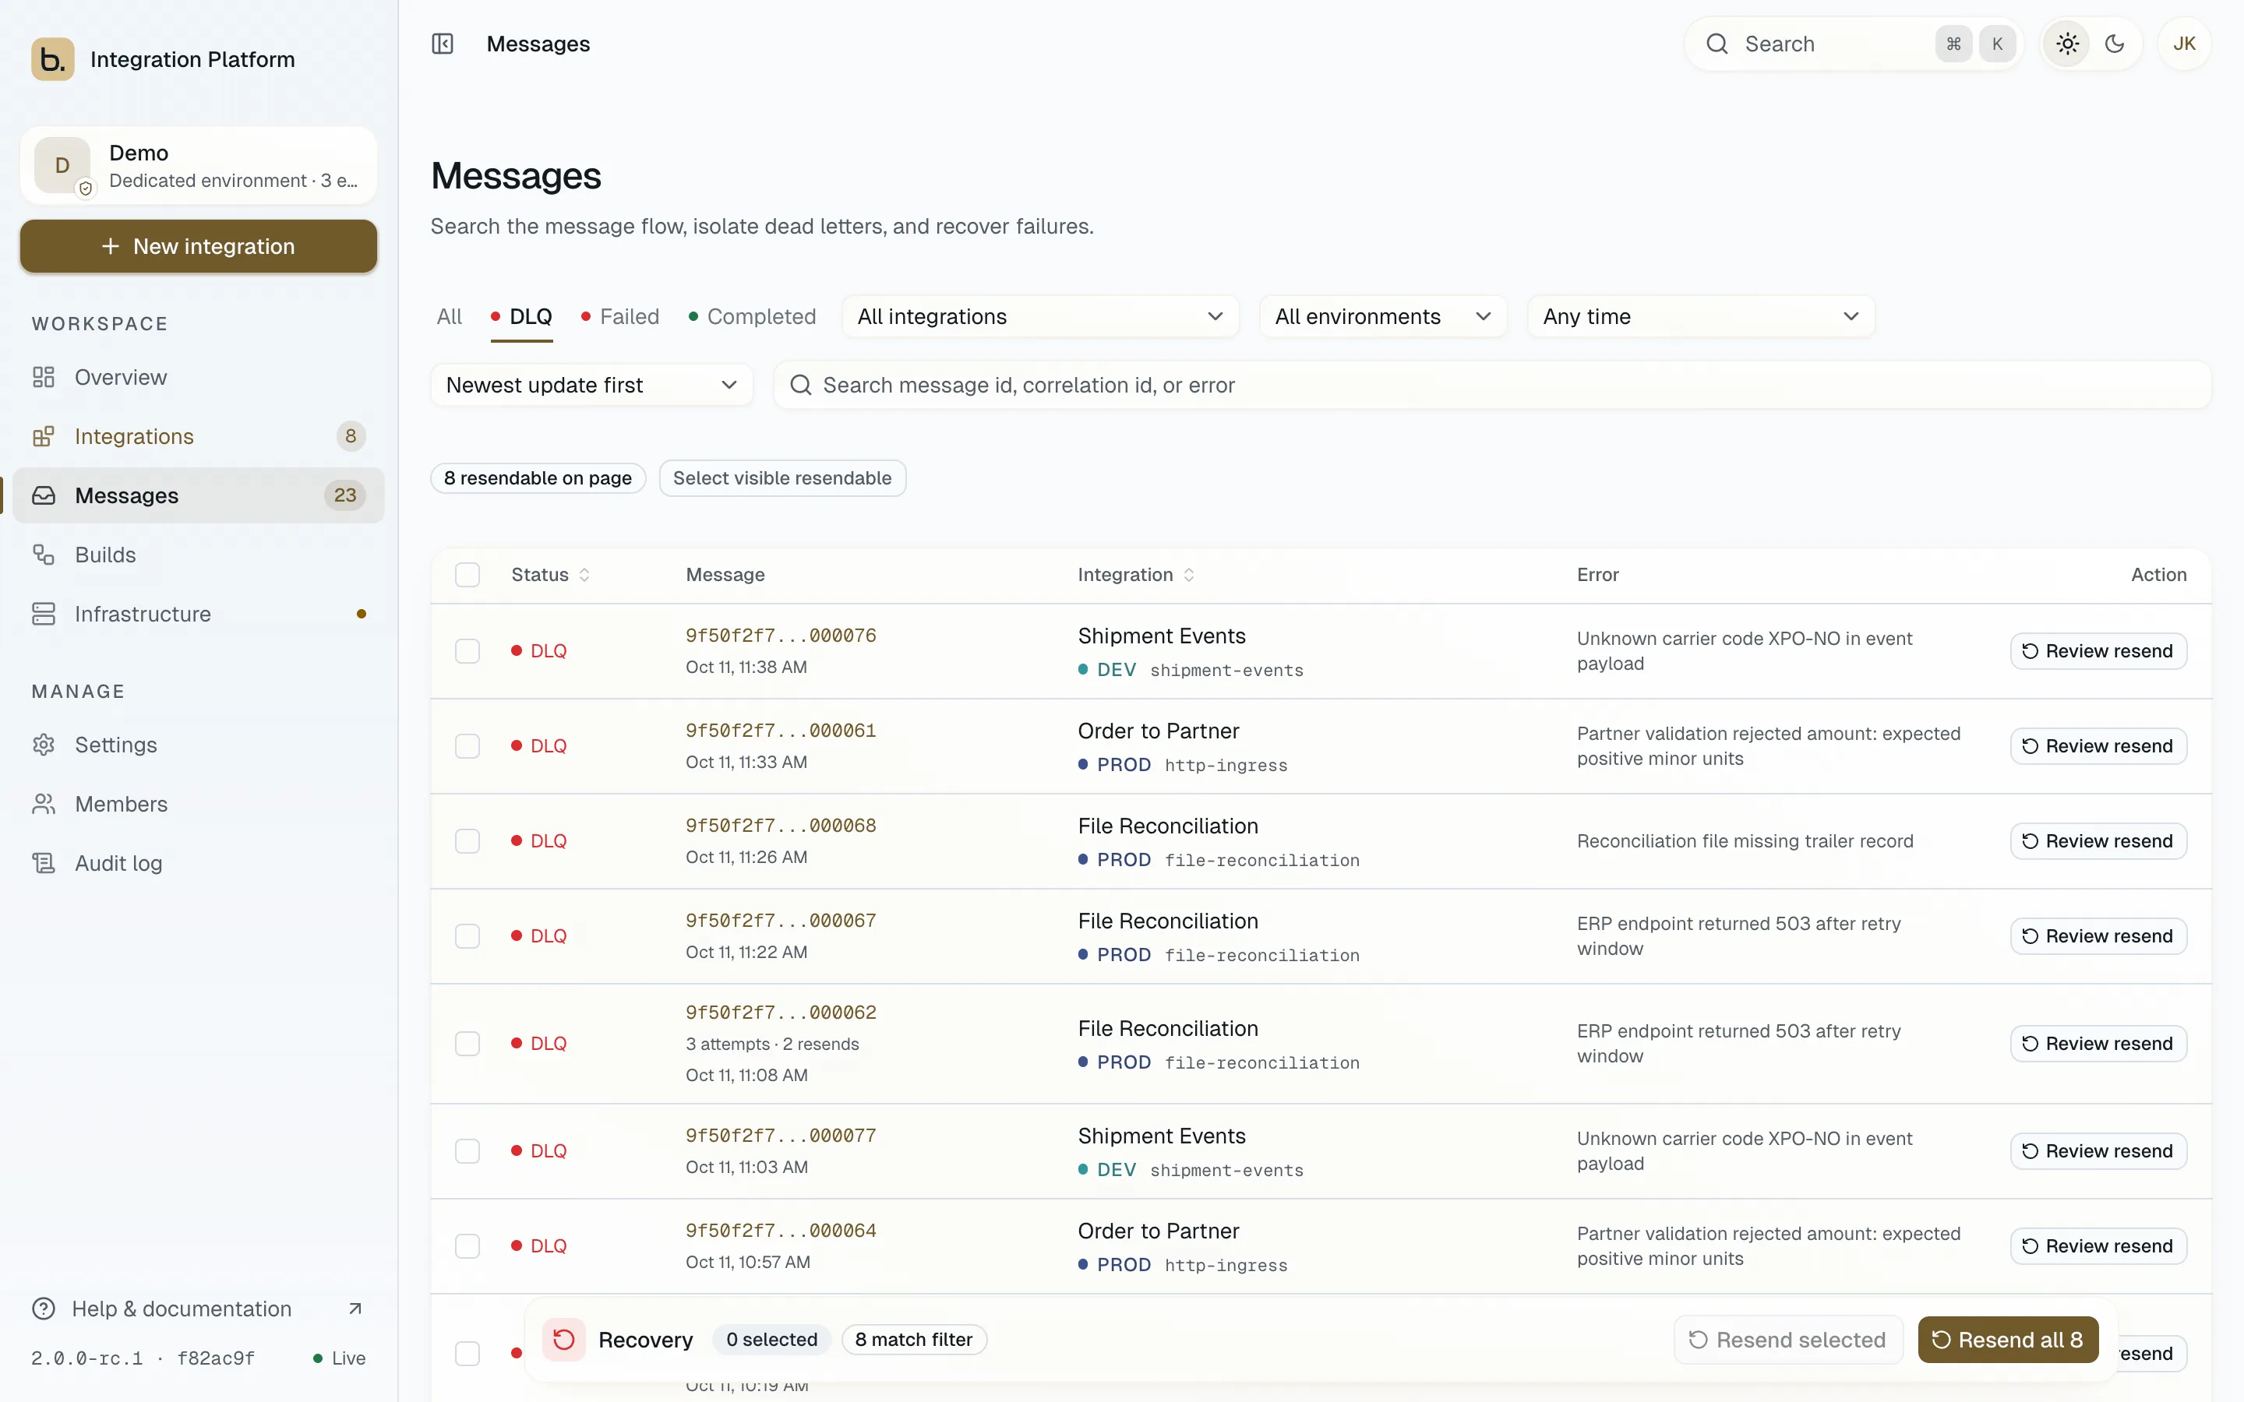Open All integrations dropdown
Viewport: 2244px width, 1402px height.
tap(1039, 316)
